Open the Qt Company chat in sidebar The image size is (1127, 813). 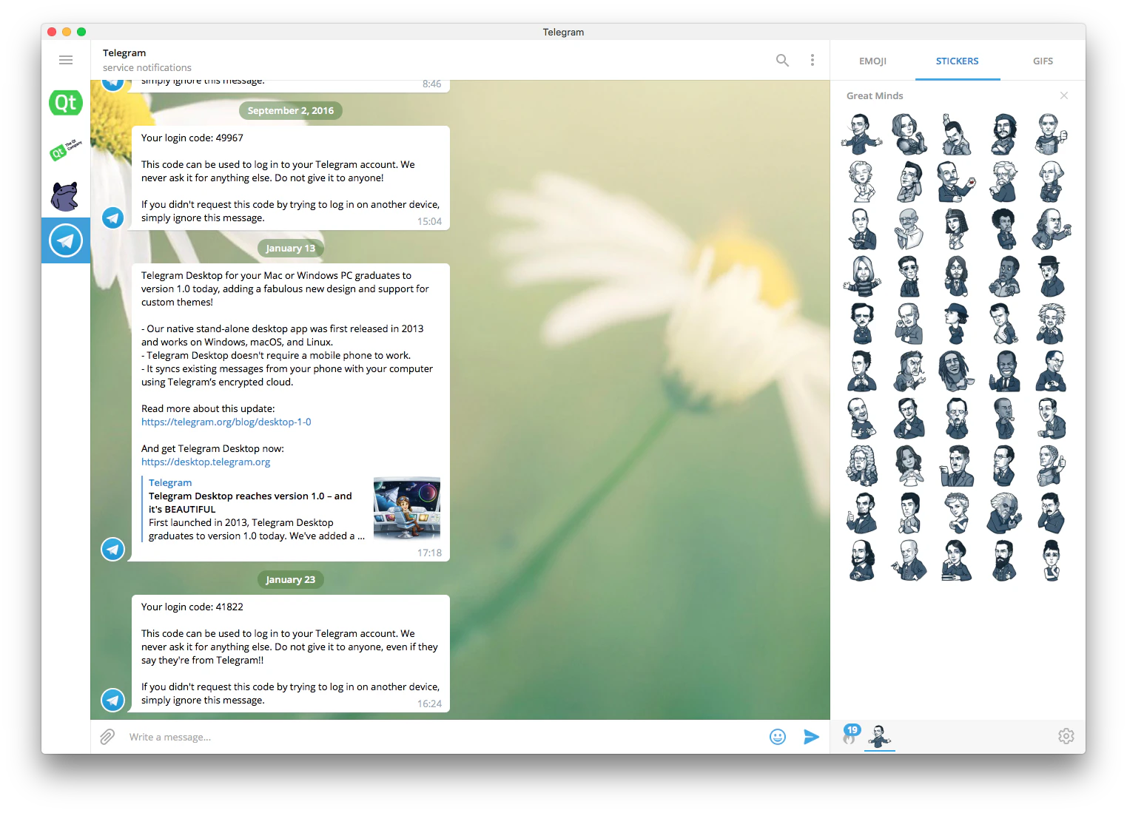point(66,150)
